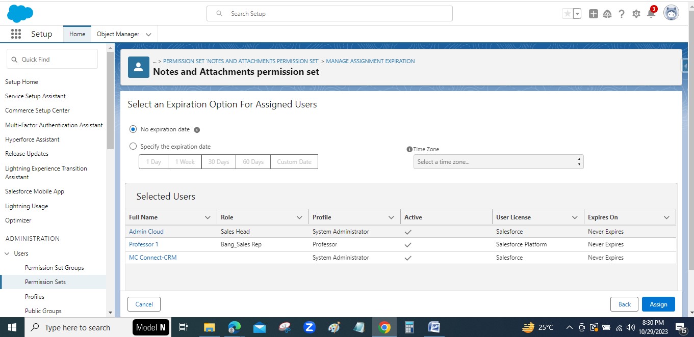Viewport: 694px width, 337px height.
Task: Open Microsoft Word from the taskbar
Action: pos(434,327)
